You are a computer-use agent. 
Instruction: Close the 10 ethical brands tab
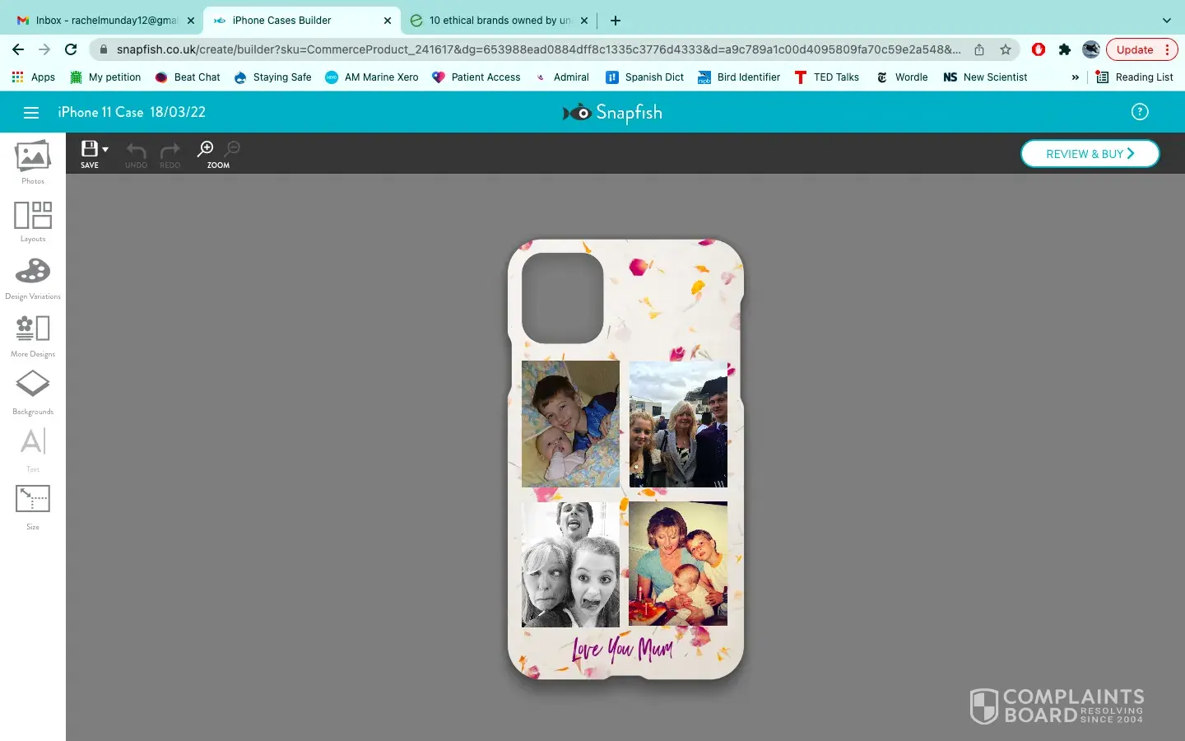[584, 21]
